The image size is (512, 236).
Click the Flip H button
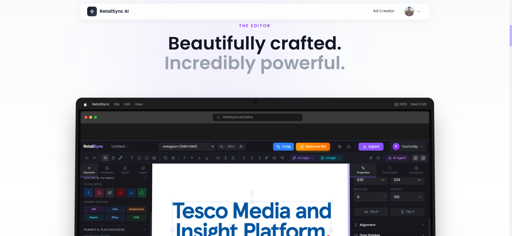tap(371, 212)
